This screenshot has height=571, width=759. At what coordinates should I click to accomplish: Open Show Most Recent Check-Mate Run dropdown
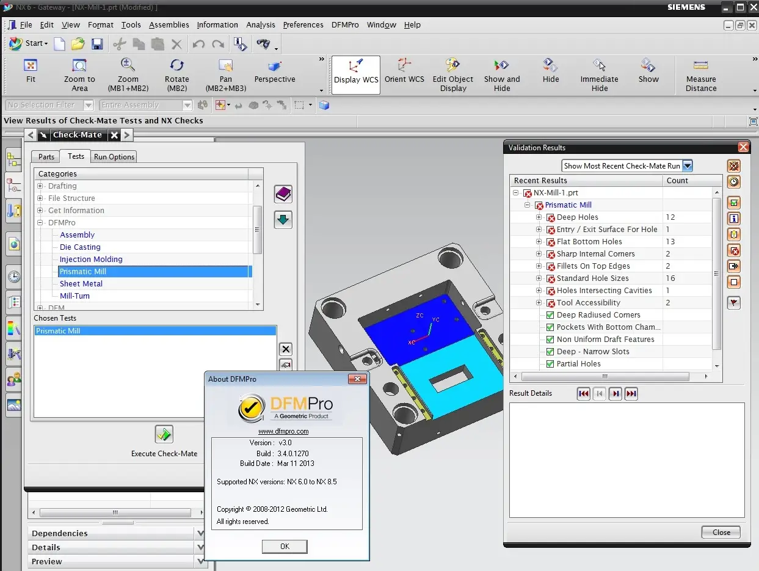tap(688, 165)
